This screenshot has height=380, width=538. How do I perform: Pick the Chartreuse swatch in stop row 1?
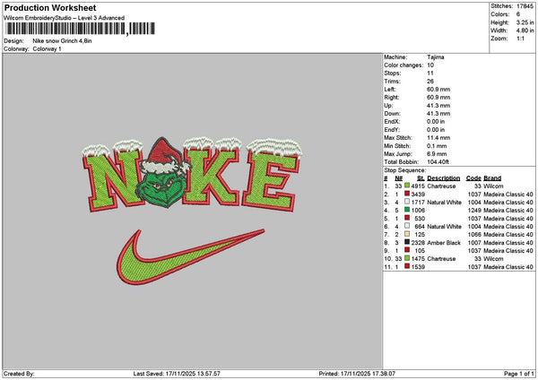point(407,186)
